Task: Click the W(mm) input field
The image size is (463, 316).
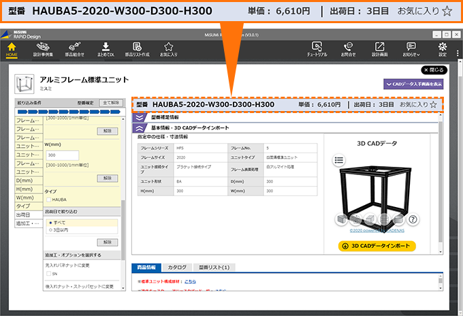Action: pos(63,155)
